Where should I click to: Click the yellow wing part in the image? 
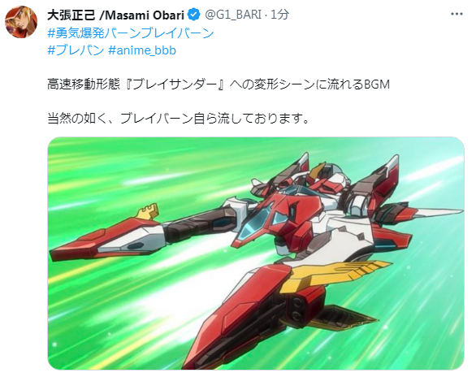coord(332,274)
